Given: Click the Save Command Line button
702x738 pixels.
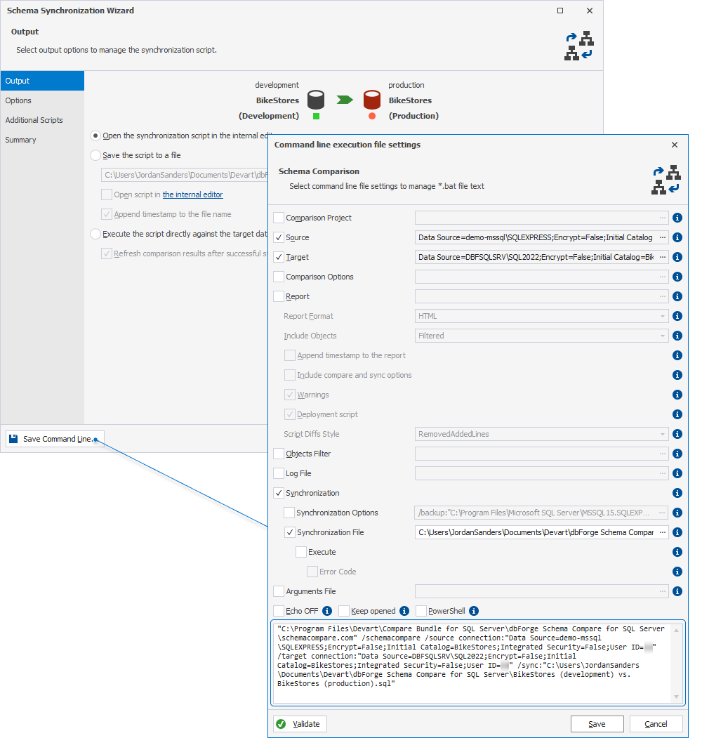Looking at the screenshot, I should point(55,439).
